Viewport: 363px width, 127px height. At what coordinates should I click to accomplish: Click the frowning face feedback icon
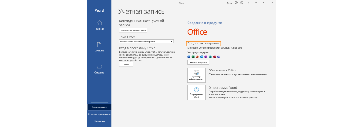pos(242,3)
